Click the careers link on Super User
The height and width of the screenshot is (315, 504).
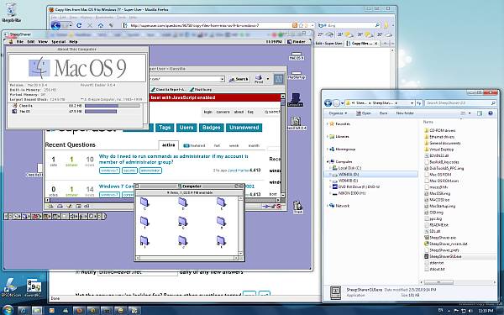[223, 112]
